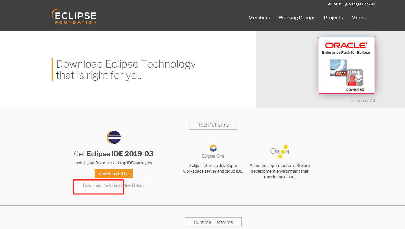Viewport: 405px width, 229px height.
Task: Click the Download 64 bit button
Action: point(113,173)
